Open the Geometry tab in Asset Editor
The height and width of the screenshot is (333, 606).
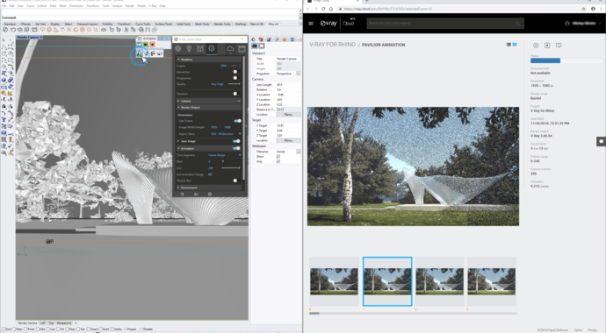(x=200, y=48)
